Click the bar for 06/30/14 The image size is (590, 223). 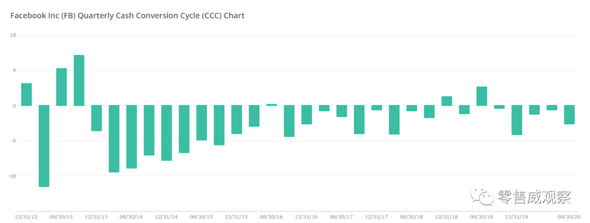pyautogui.click(x=132, y=136)
